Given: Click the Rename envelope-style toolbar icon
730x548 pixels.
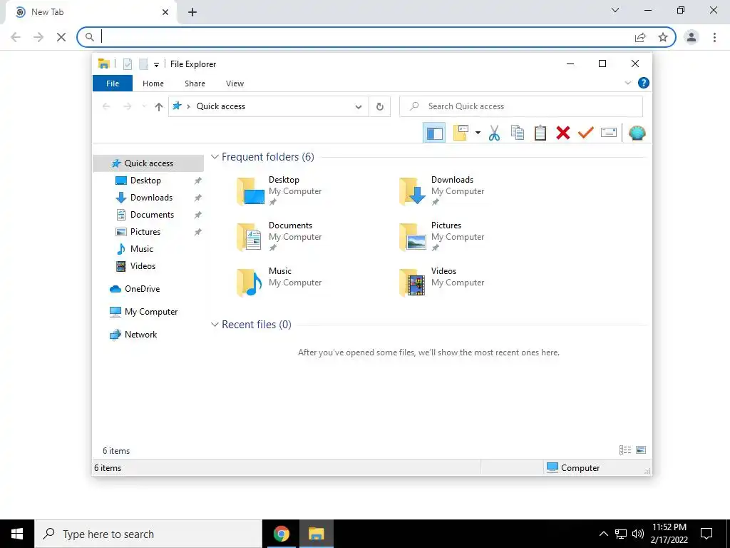Looking at the screenshot, I should 609,133.
